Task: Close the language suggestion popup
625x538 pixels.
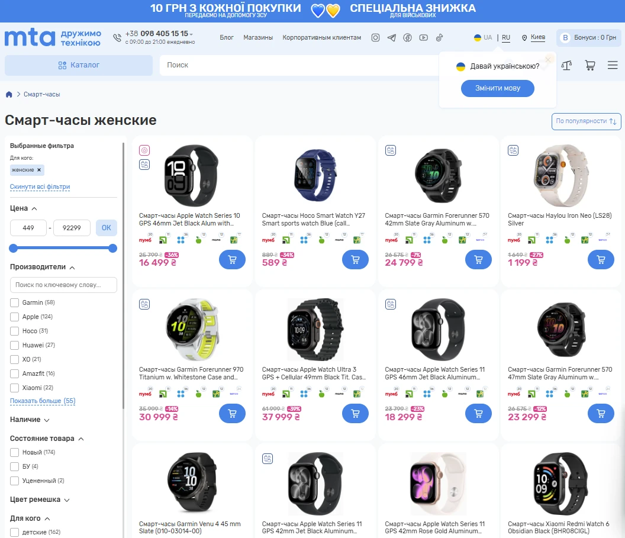Action: point(548,59)
